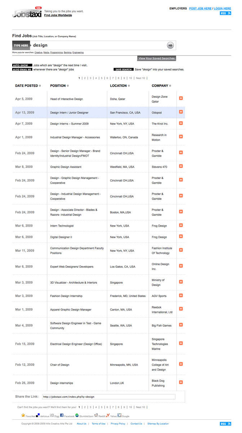Share on Reddit icon
Viewport: 242px width, 433px height.
[x=96, y=415]
